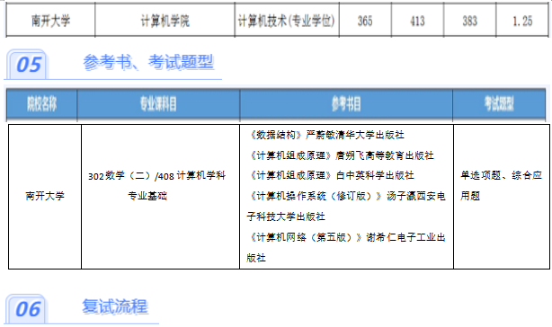The width and height of the screenshot is (552, 327).
Task: Click the 考试题型 column header
Action: pyautogui.click(x=499, y=103)
